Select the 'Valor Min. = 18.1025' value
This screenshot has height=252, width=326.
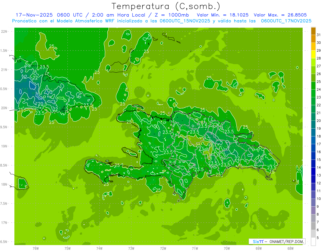[x=222, y=15]
